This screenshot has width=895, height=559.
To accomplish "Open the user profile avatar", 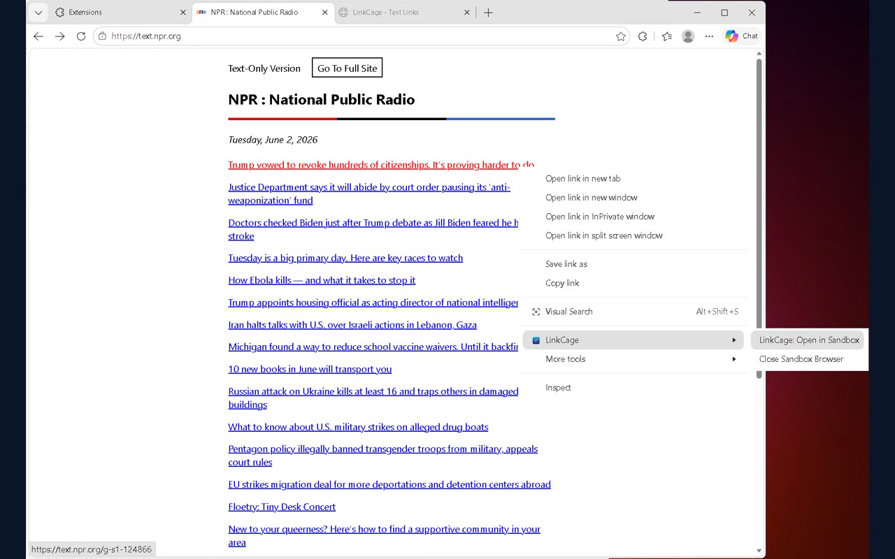I will [688, 36].
